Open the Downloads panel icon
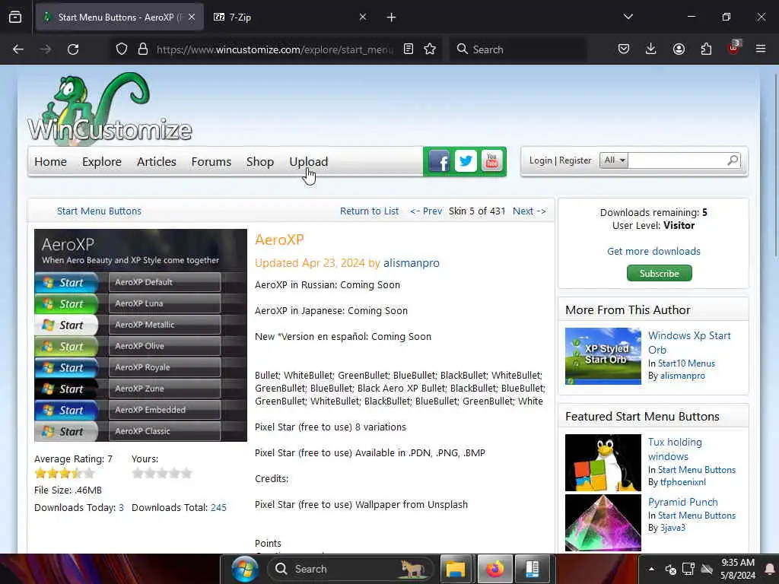This screenshot has width=779, height=584. pyautogui.click(x=651, y=49)
